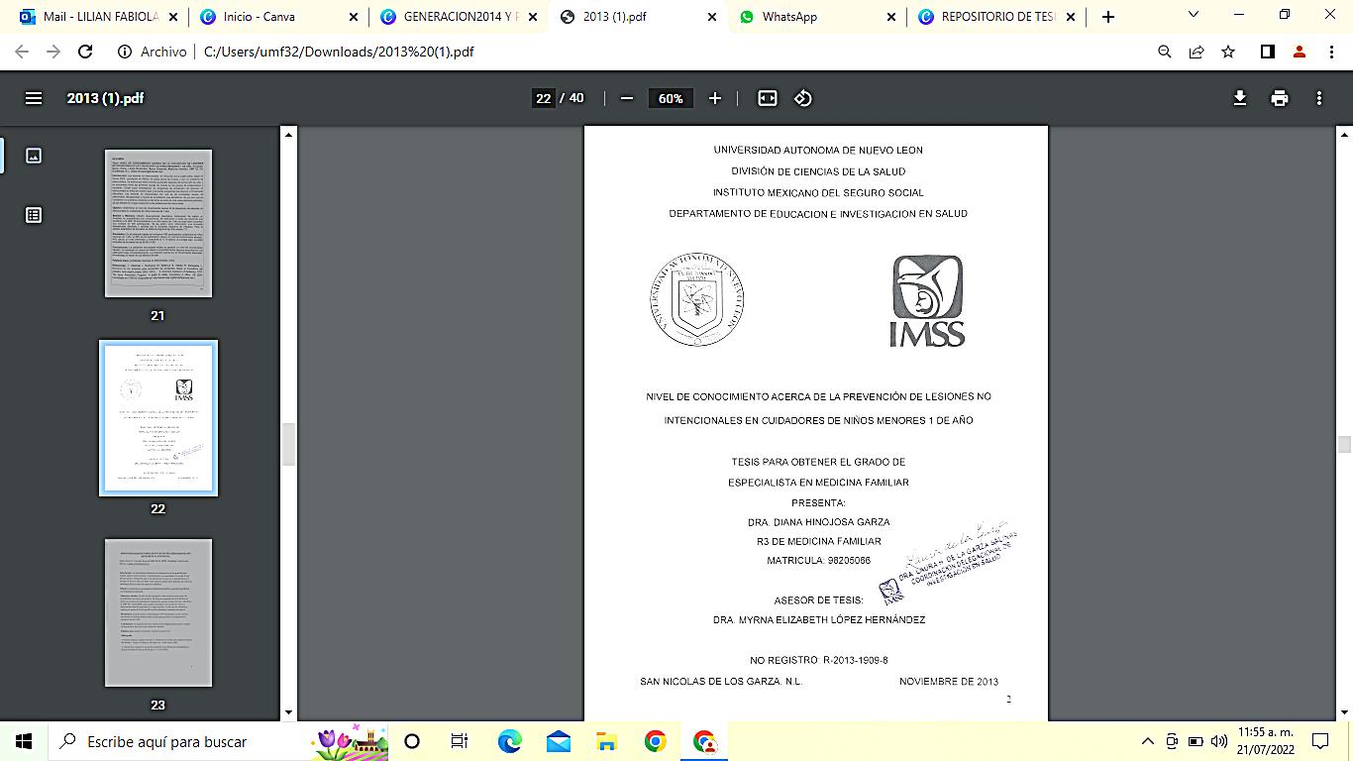Rotate the document counterclockwise
This screenshot has height=761, width=1353.
coord(803,98)
